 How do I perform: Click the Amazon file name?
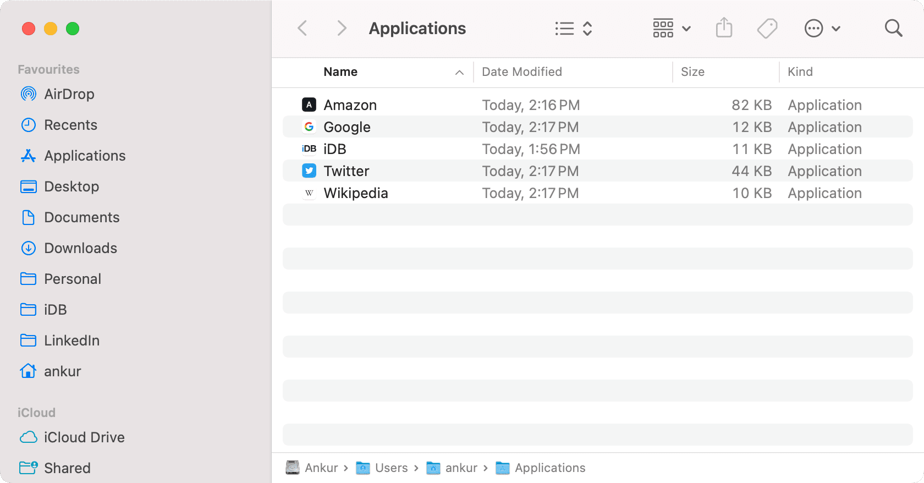(x=350, y=105)
